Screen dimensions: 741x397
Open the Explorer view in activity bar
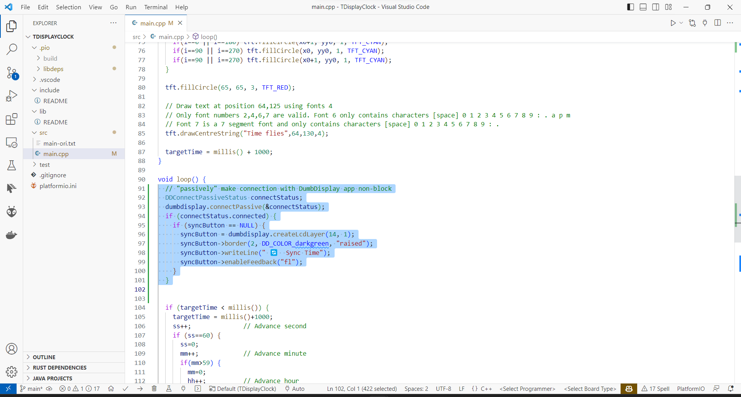coord(12,26)
